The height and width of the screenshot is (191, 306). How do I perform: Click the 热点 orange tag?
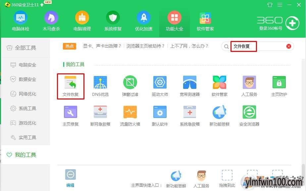tap(70, 46)
